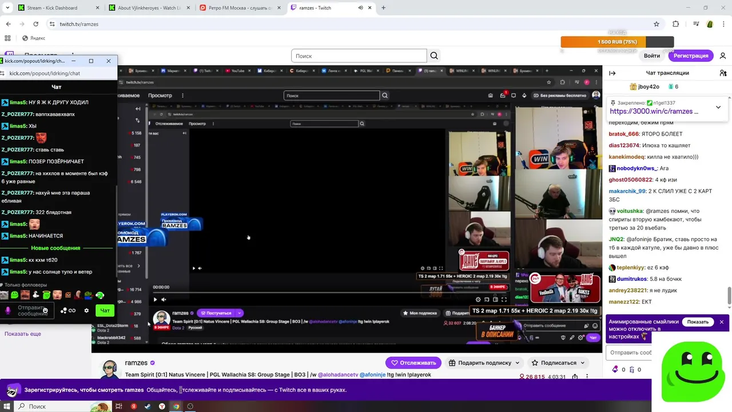
Task: Collapse the stream chat panel arrow
Action: (612, 73)
